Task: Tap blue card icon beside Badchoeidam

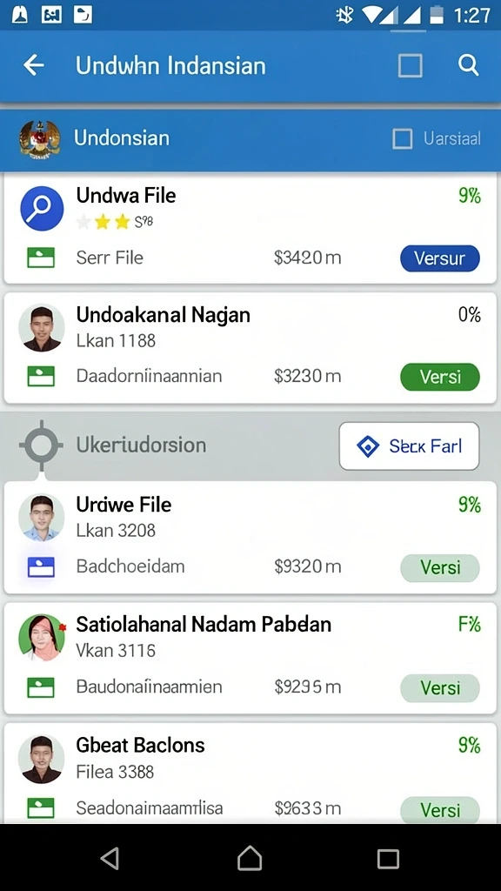Action: pyautogui.click(x=41, y=566)
